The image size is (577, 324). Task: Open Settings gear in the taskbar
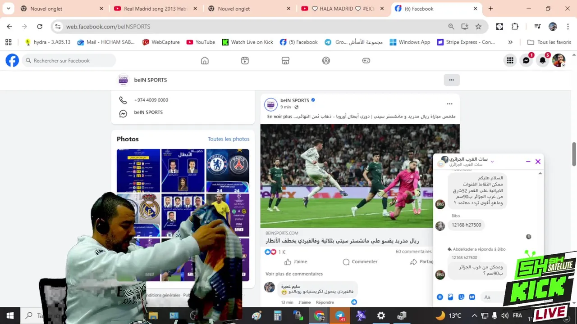(x=381, y=315)
